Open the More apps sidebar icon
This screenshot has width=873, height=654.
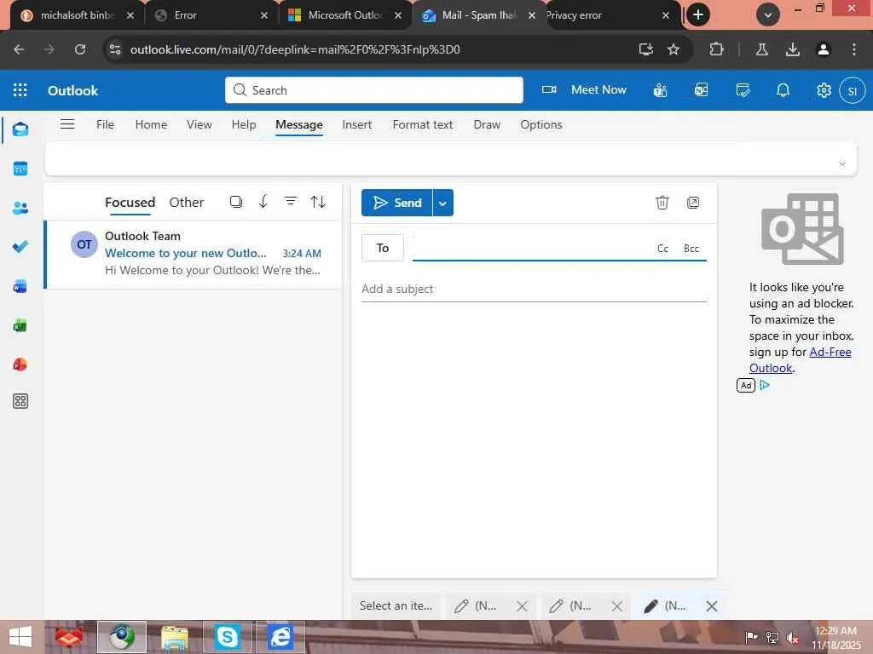pyautogui.click(x=20, y=401)
